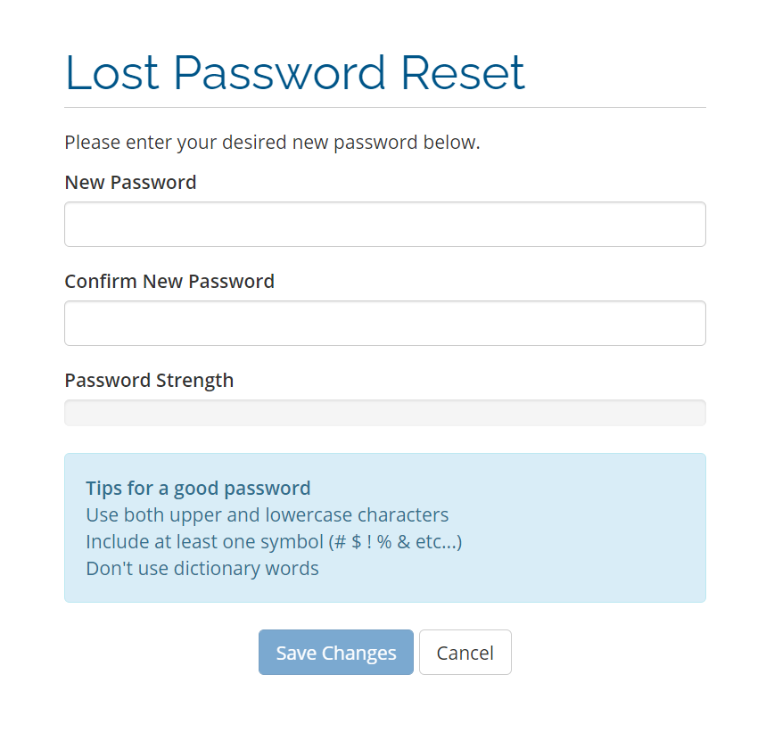Image resolution: width=774 pixels, height=732 pixels.
Task: Select the upper and lowercase characters tip
Action: (267, 515)
